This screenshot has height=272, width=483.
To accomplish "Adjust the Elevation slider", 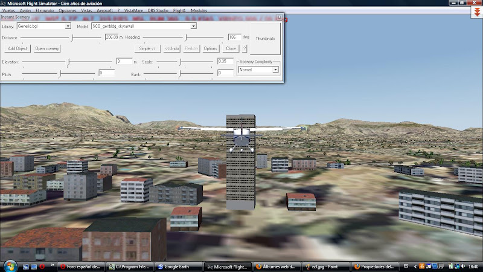I will 67,62.
